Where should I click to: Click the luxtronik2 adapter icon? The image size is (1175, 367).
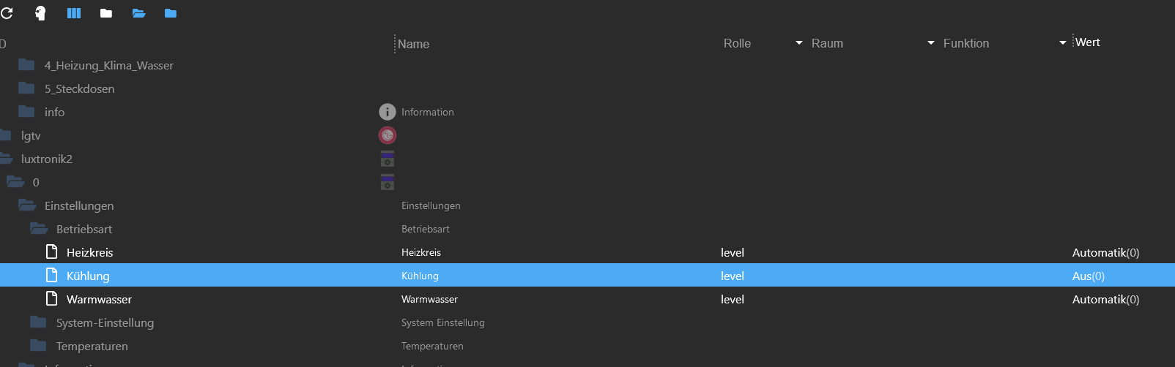(387, 159)
